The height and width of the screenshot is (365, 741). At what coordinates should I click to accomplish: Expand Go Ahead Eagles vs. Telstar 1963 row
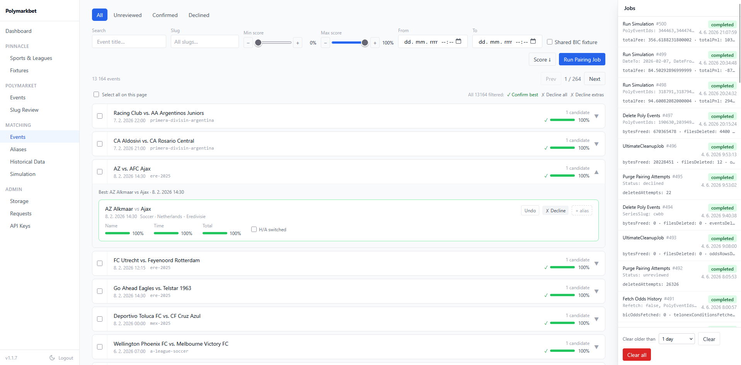pyautogui.click(x=596, y=292)
